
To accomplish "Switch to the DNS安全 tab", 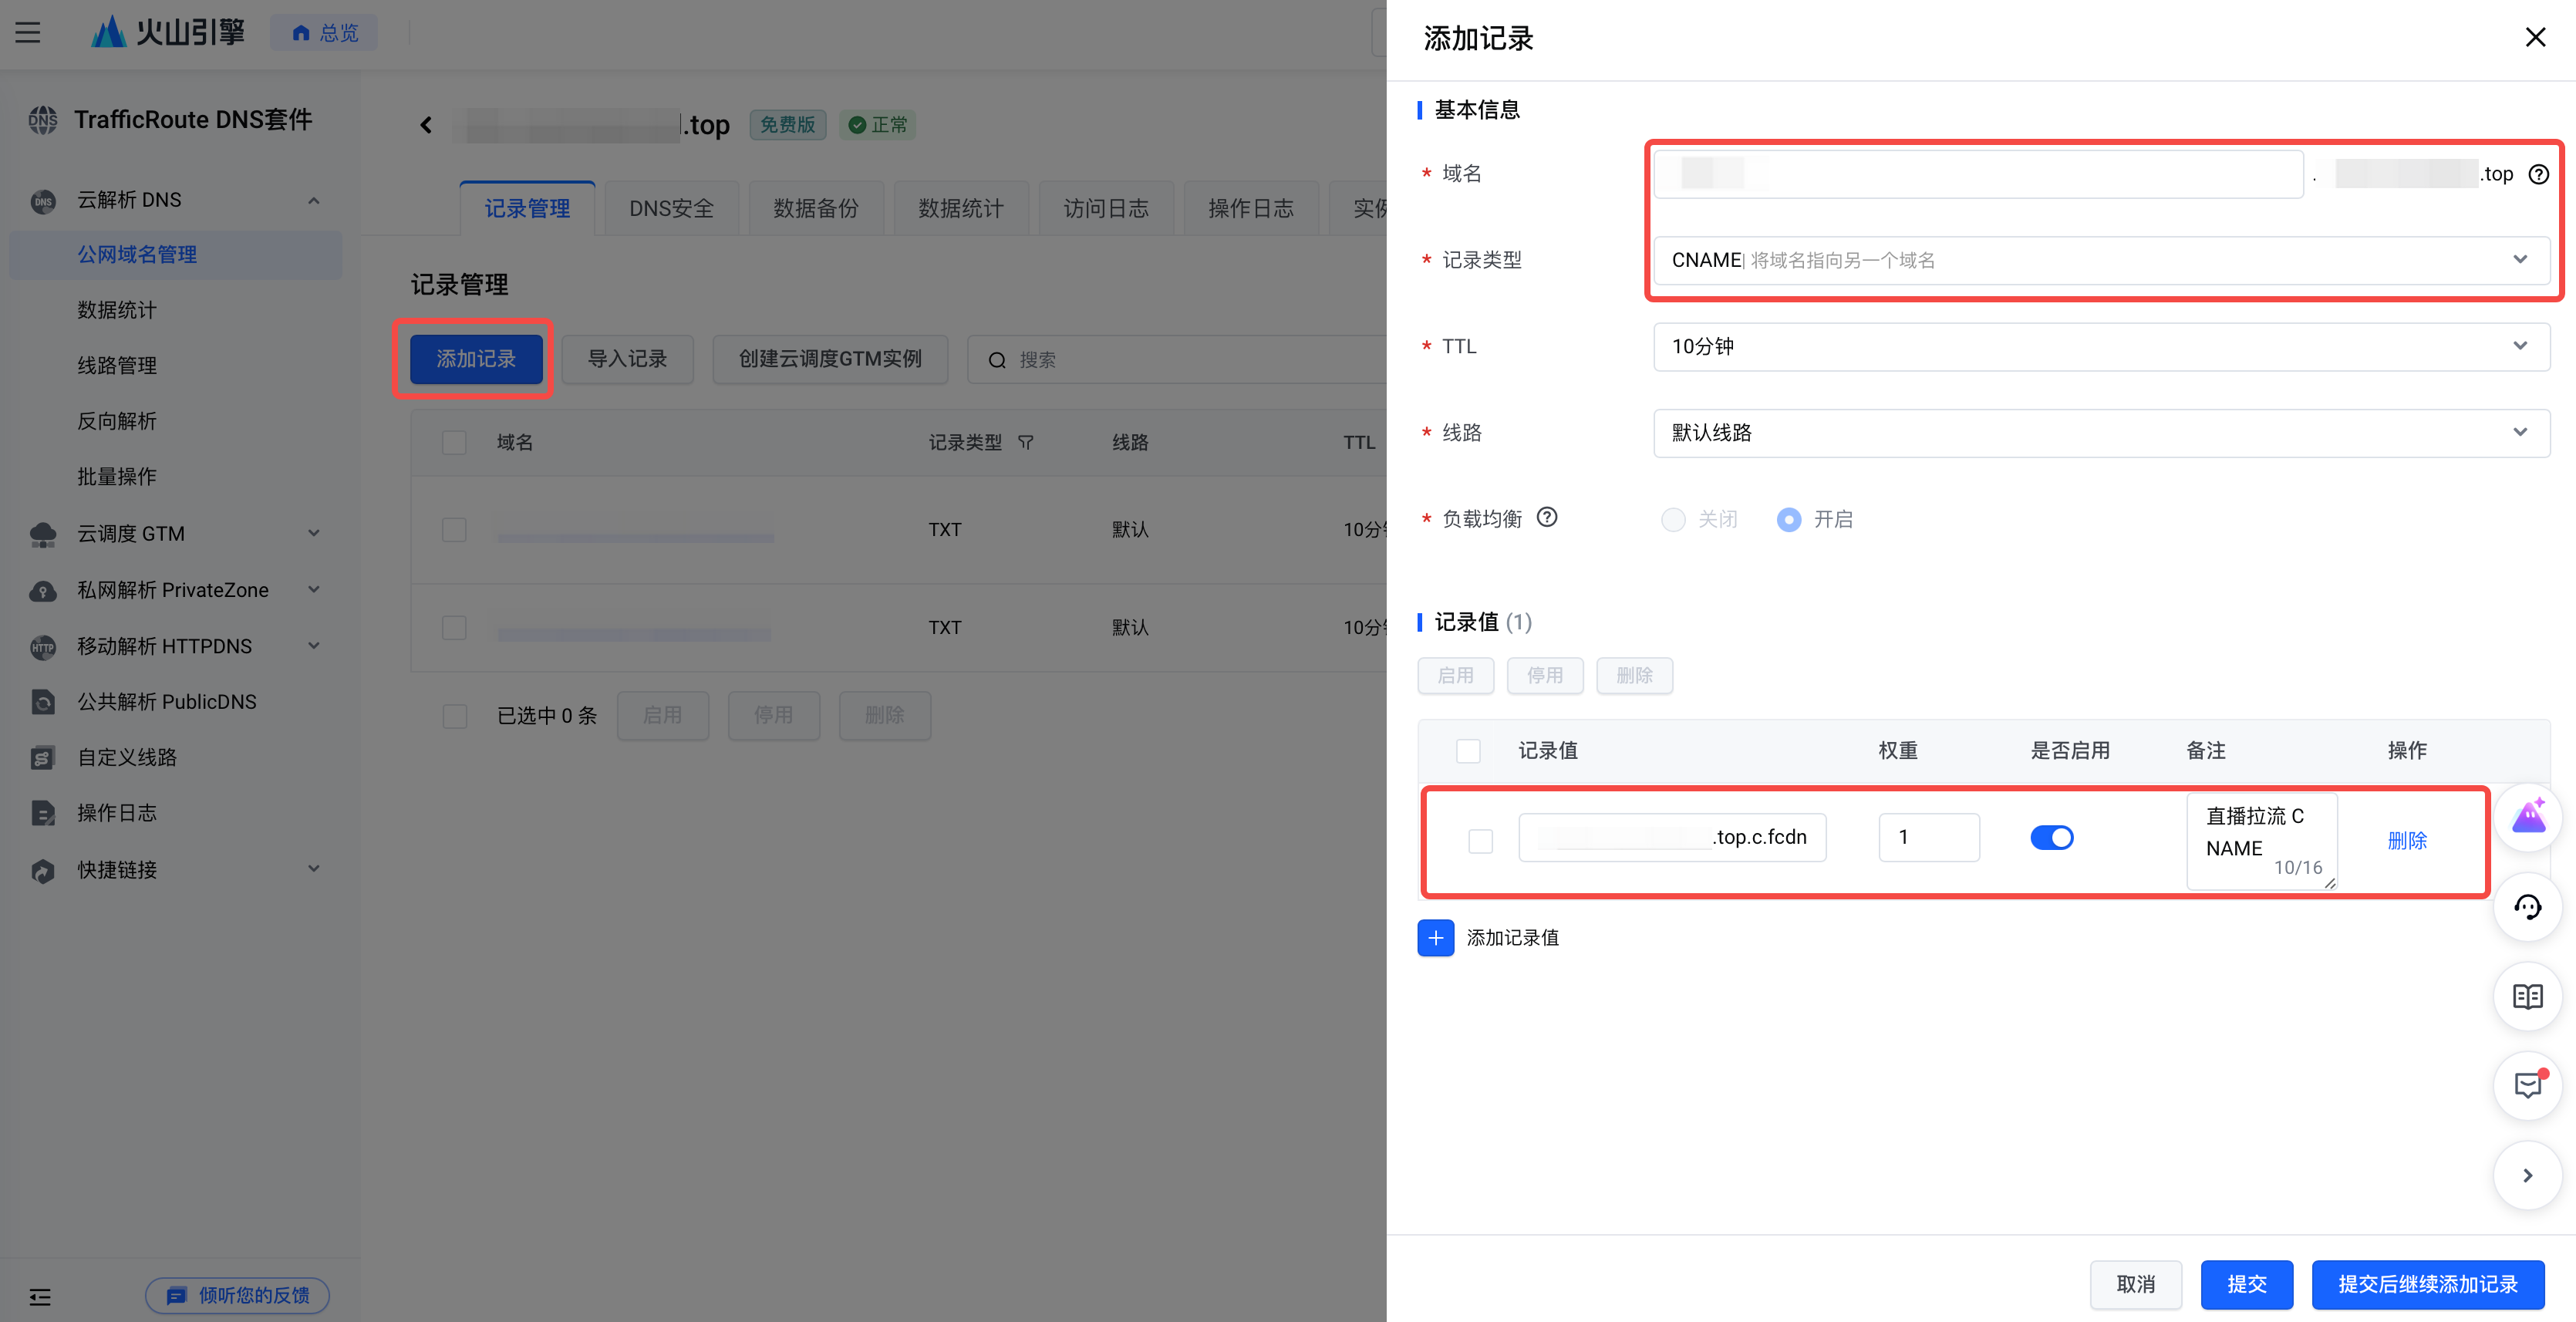I will tap(671, 208).
